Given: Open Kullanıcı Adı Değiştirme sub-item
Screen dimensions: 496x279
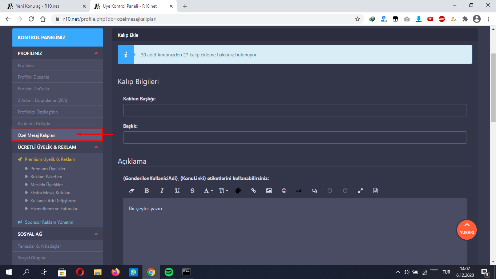Looking at the screenshot, I should (53, 201).
